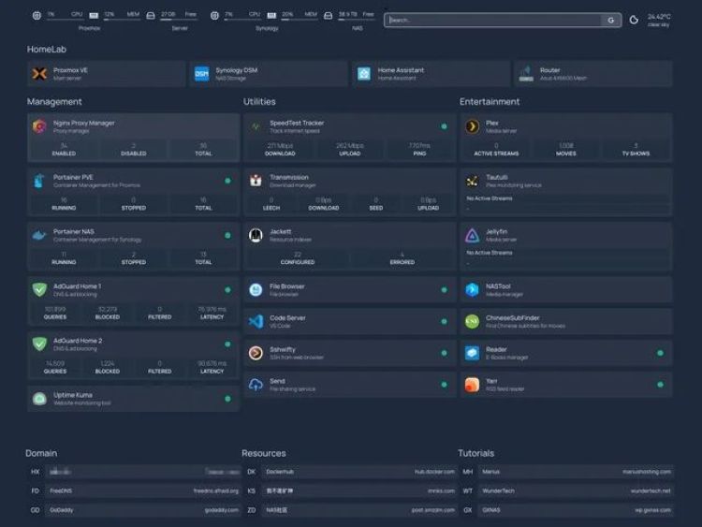Screen dimensions: 702x527
Task: Collapse the Management section header
Action: pyautogui.click(x=54, y=101)
